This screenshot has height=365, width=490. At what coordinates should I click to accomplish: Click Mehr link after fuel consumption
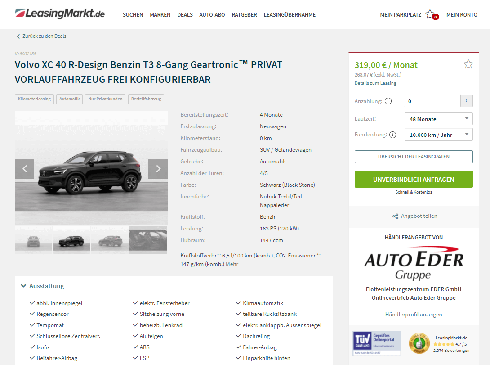tap(232, 264)
